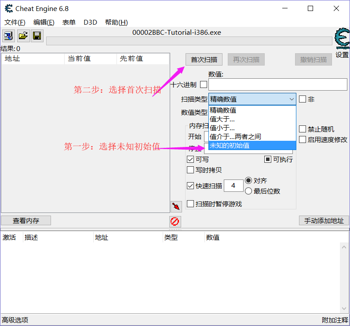Screen dimensions: 350x326
Task: Choose 未知的初始值 option
Action: (252, 145)
